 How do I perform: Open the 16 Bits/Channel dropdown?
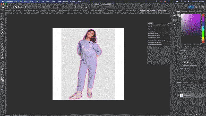(x=190, y=71)
